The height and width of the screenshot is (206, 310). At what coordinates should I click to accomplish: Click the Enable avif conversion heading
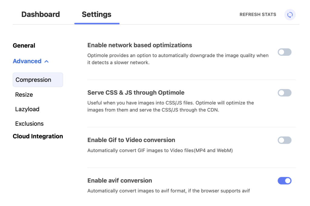pos(120,180)
